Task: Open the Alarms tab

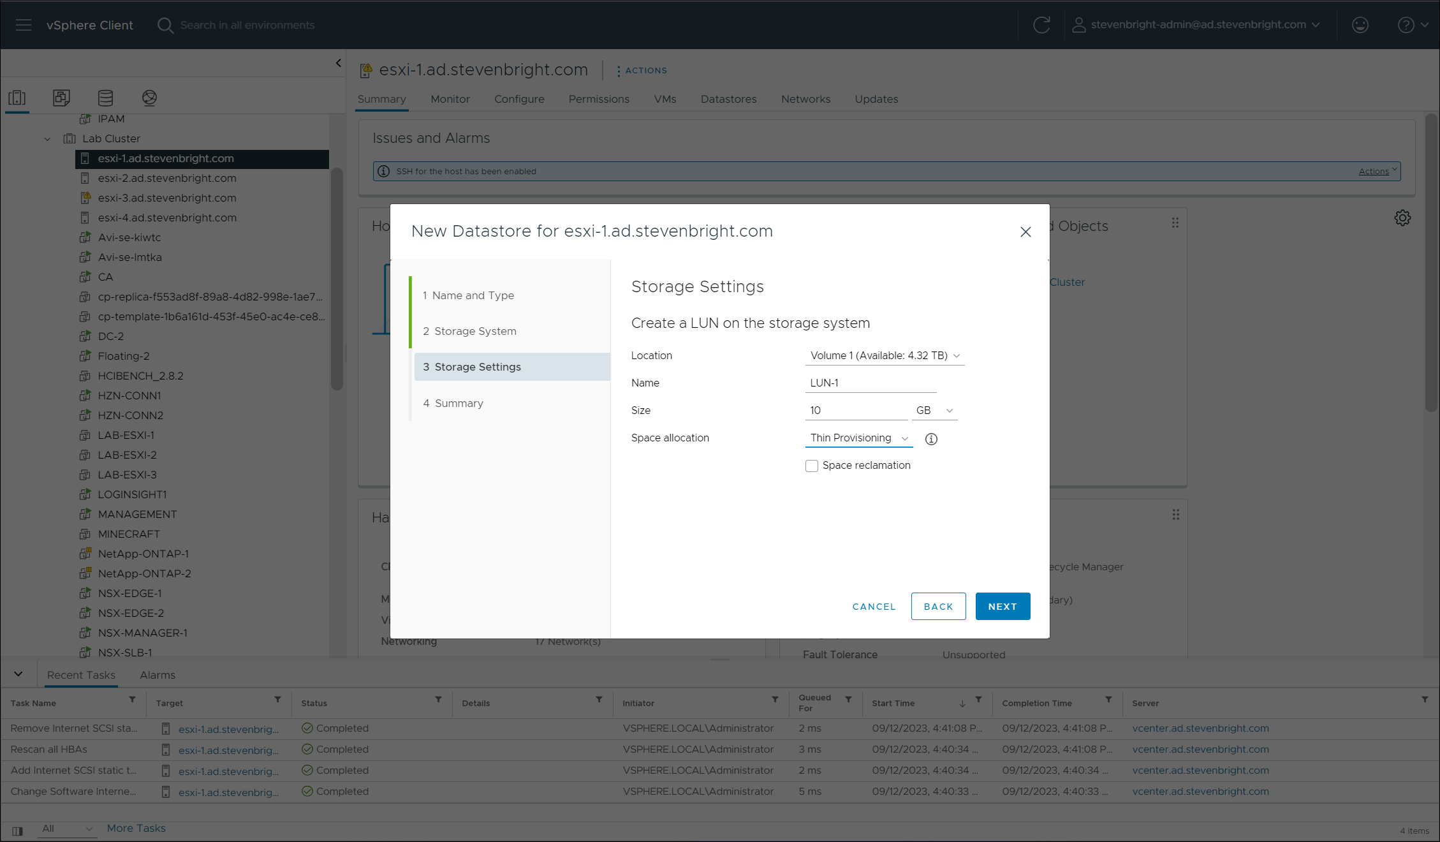Action: pyautogui.click(x=158, y=675)
